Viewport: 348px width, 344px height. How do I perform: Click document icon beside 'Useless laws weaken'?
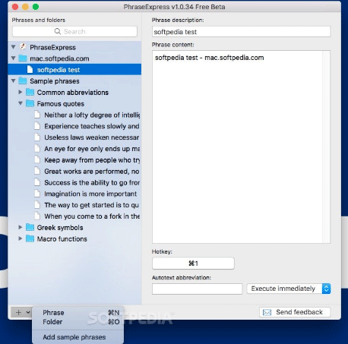pyautogui.click(x=37, y=137)
